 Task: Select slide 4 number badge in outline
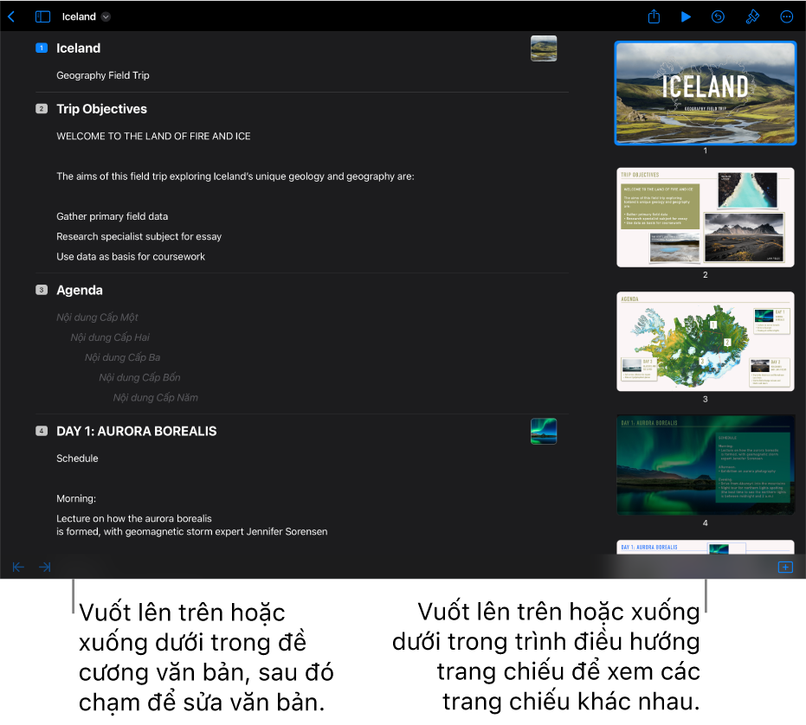[x=42, y=431]
